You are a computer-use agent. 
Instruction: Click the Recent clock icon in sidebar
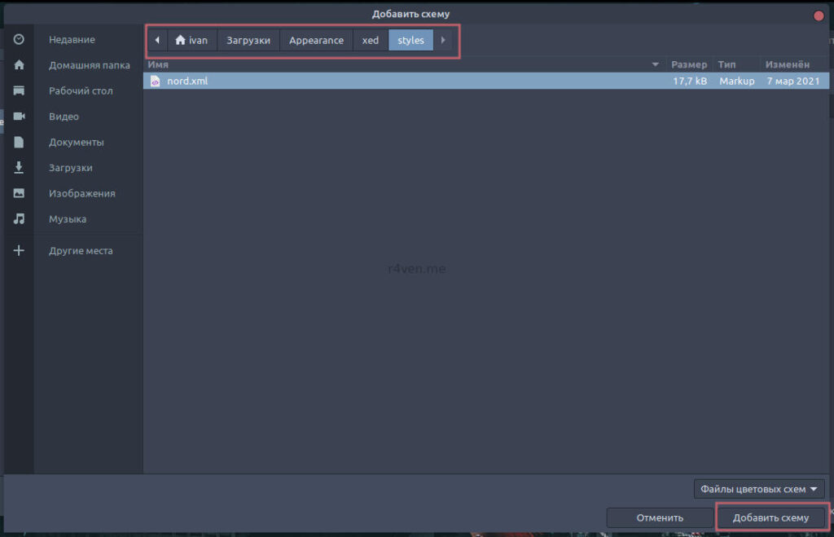[x=19, y=39]
